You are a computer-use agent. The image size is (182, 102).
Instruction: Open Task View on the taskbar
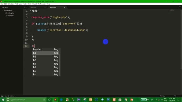[x=49, y=100]
